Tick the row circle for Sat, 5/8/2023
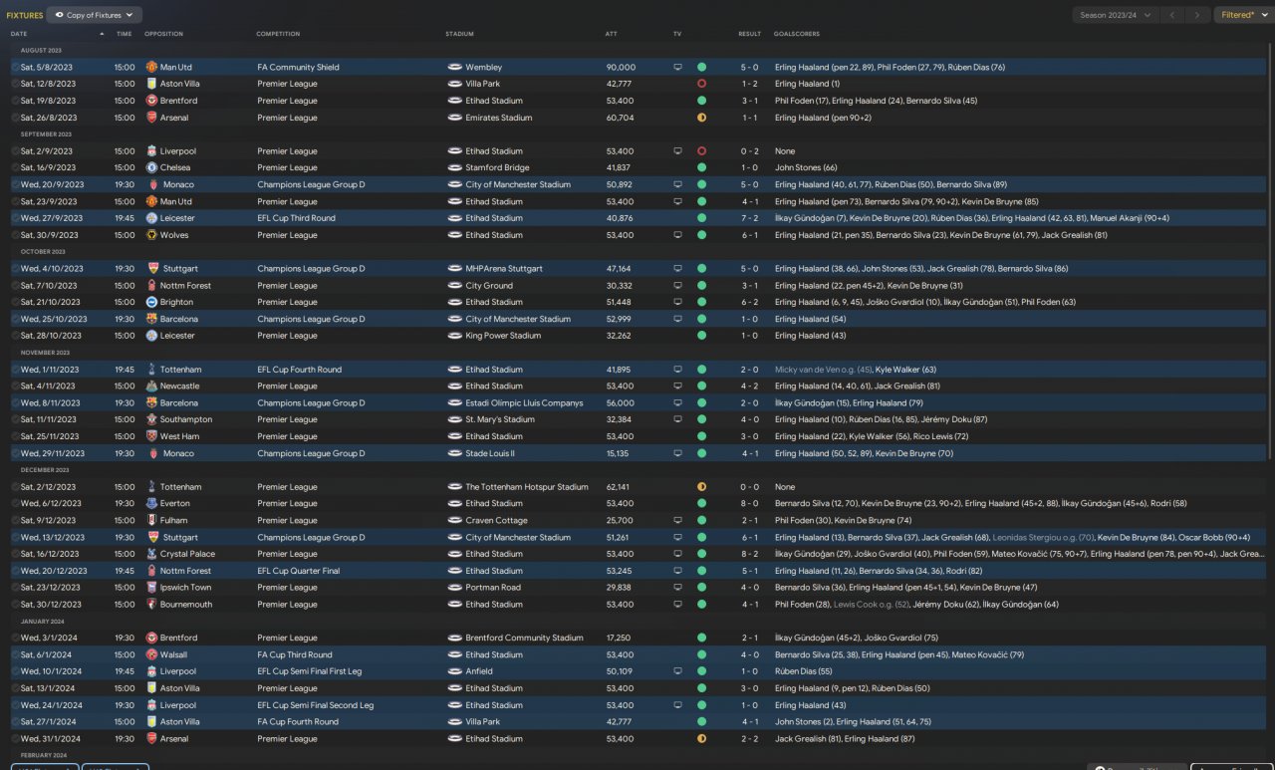The height and width of the screenshot is (770, 1275). click(15, 67)
